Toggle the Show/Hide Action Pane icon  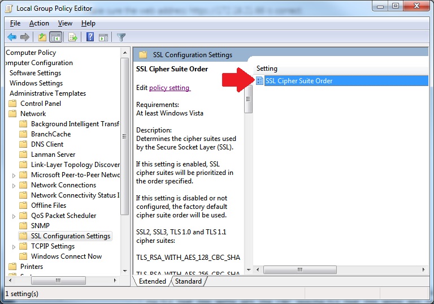[x=103, y=37]
